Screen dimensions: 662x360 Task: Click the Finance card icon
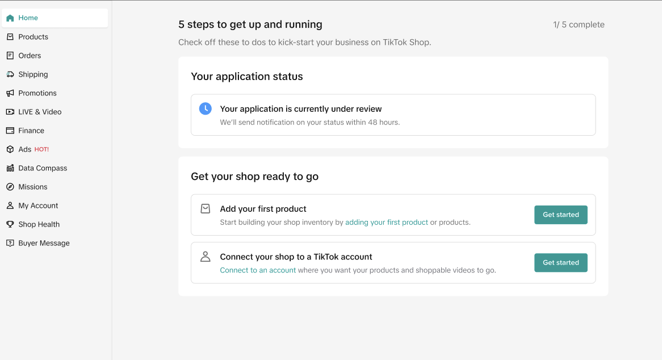click(10, 131)
